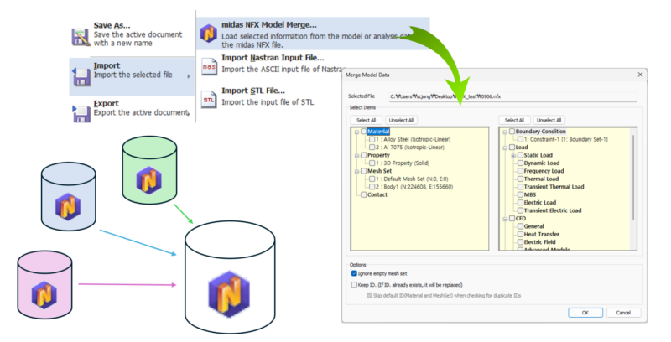671x342 pixels.
Task: Check the Boundary Condition checkbox
Action: tap(512, 132)
